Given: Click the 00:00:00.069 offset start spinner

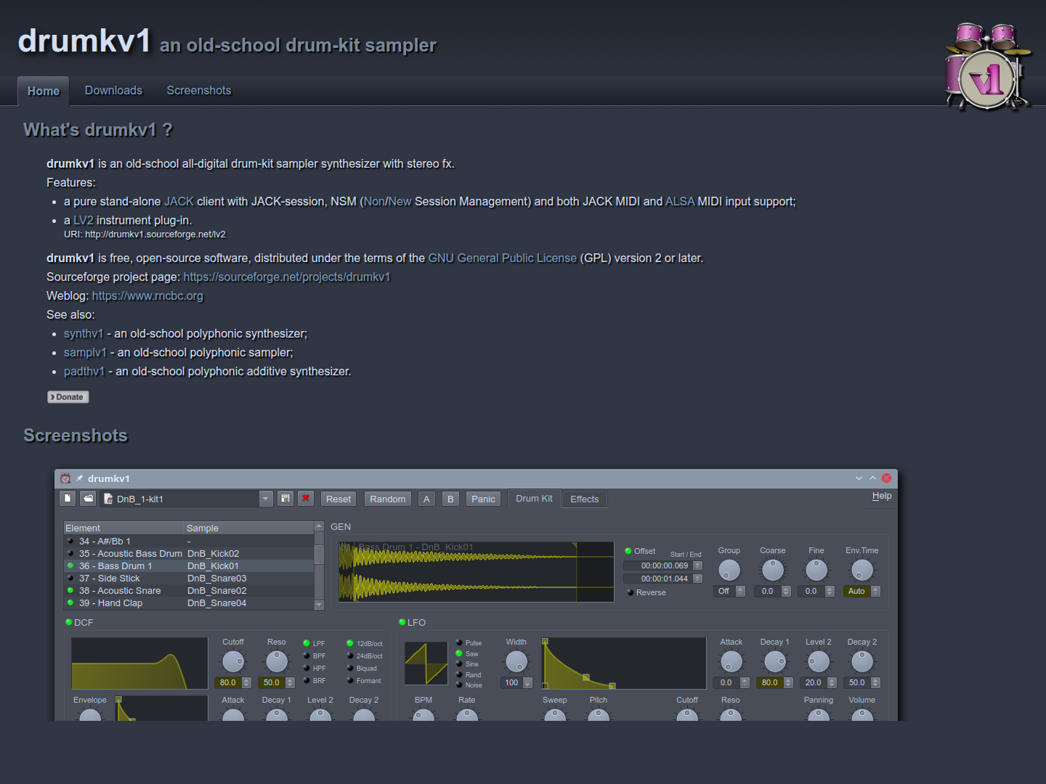Looking at the screenshot, I should click(x=697, y=565).
